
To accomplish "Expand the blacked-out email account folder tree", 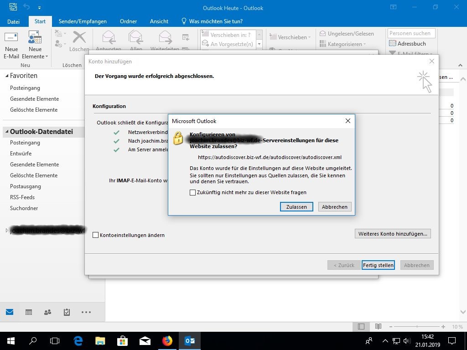I will (7, 230).
